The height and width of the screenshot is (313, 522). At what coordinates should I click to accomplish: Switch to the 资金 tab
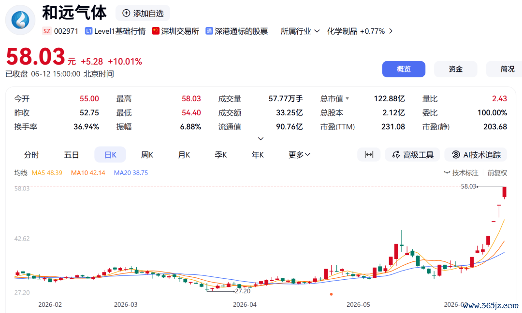point(455,69)
